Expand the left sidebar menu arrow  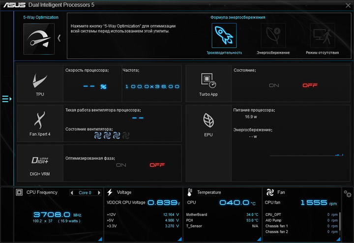(7, 99)
